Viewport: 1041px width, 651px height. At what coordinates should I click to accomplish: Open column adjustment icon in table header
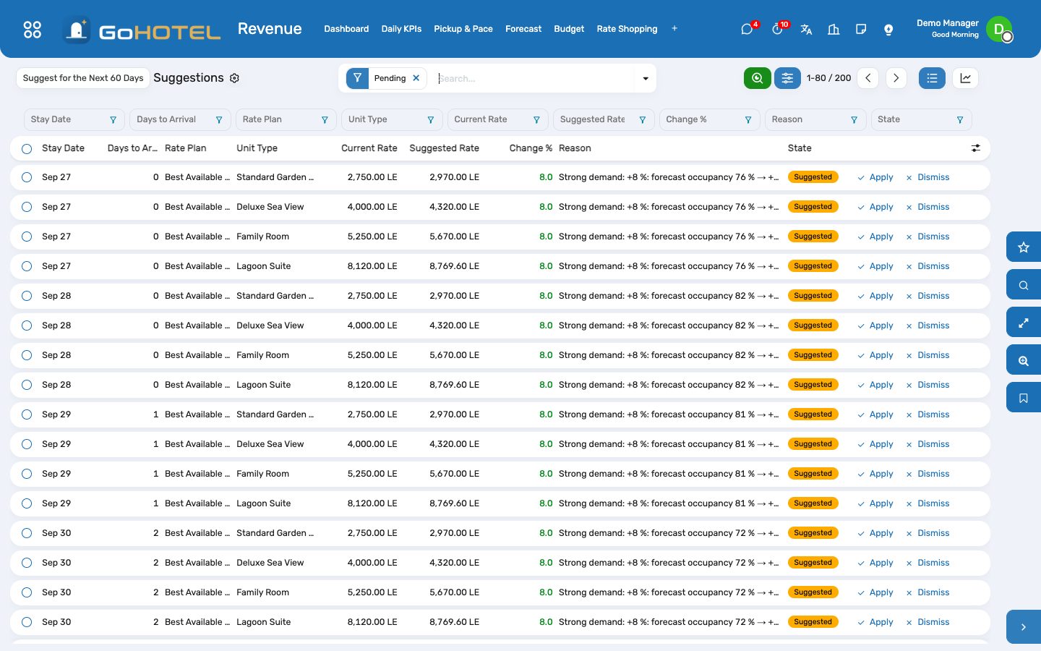[x=975, y=148]
